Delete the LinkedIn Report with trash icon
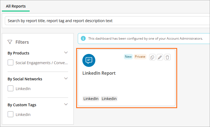Image resolution: width=210 pixels, height=127 pixels. click(x=167, y=57)
